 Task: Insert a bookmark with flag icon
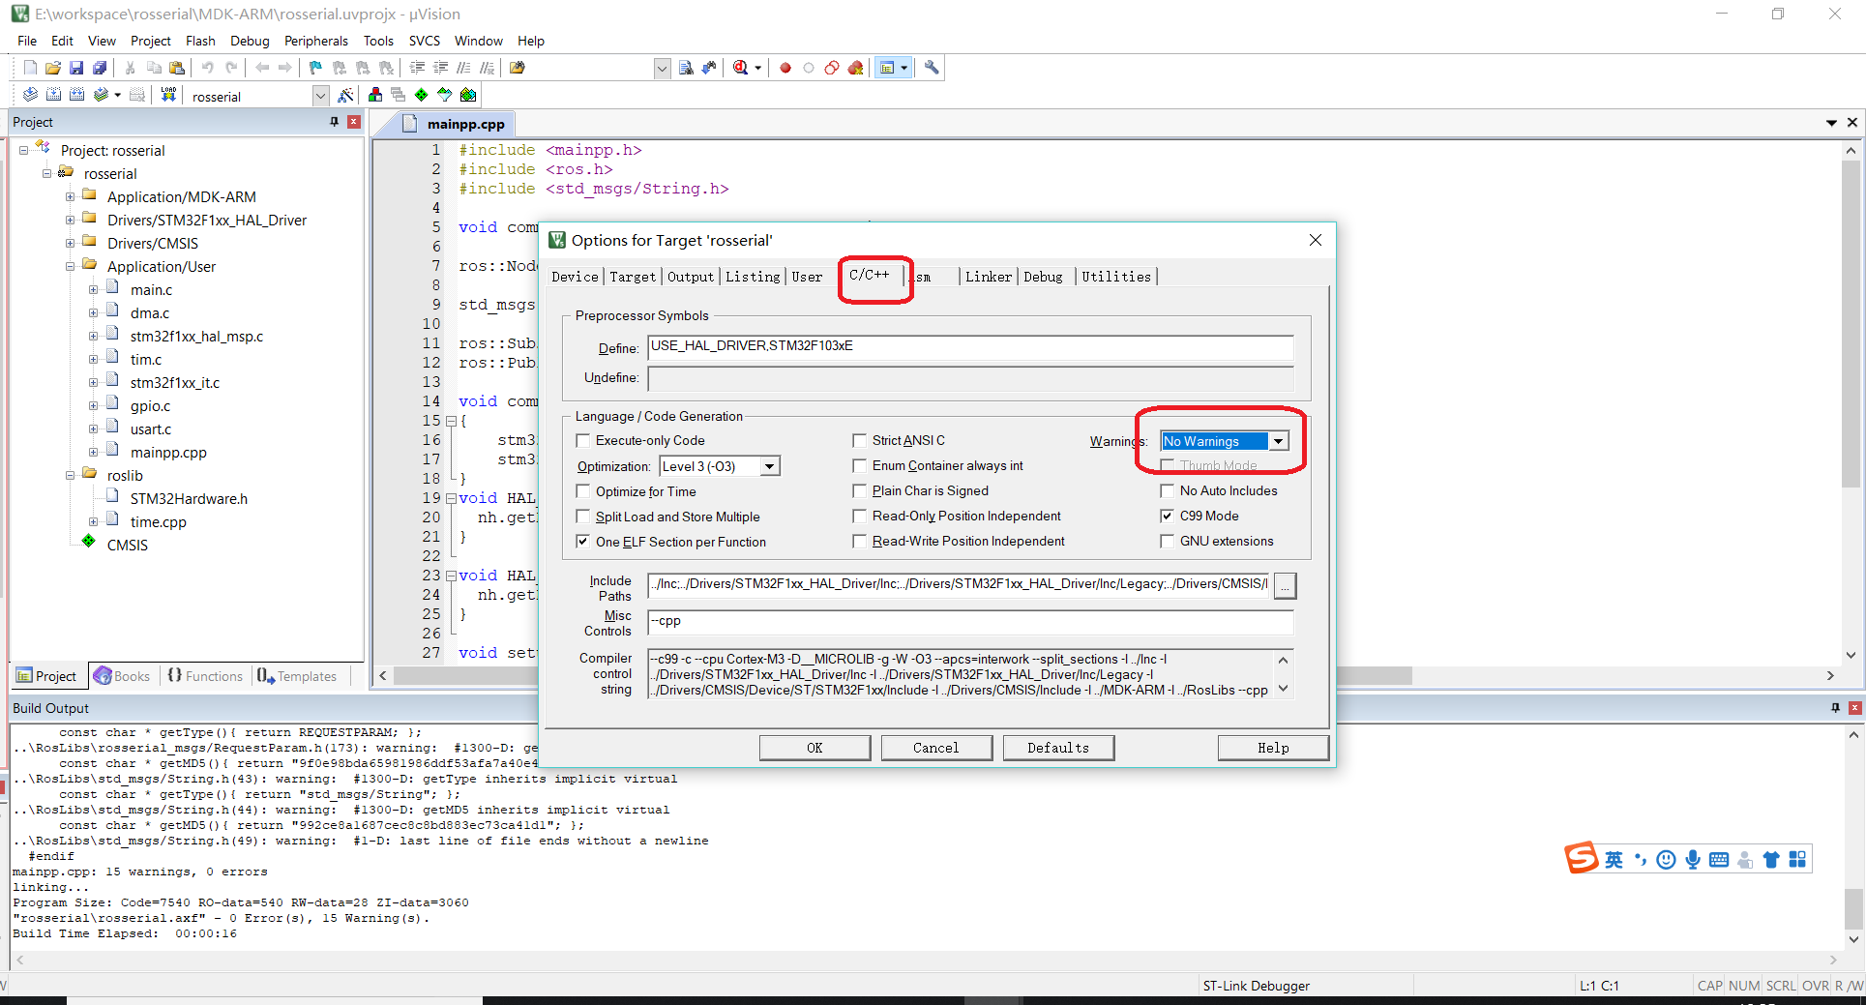pyautogui.click(x=315, y=68)
